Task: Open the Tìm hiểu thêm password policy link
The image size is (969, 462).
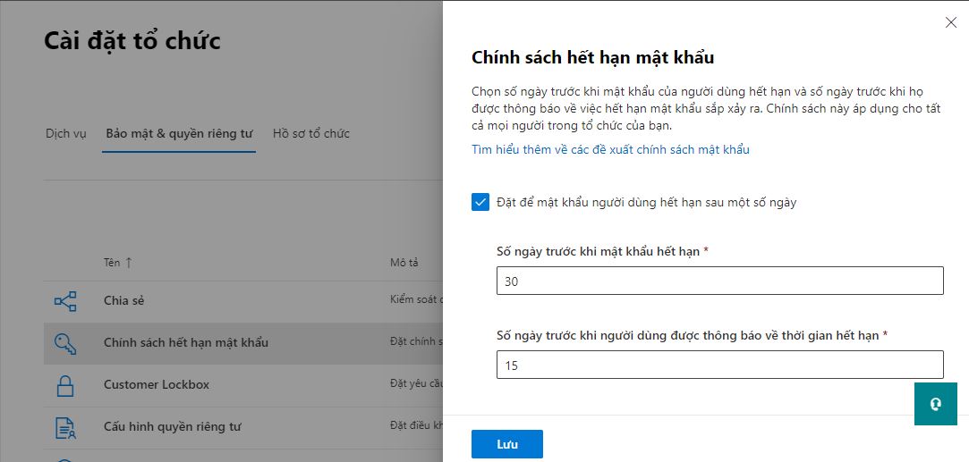Action: point(610,150)
